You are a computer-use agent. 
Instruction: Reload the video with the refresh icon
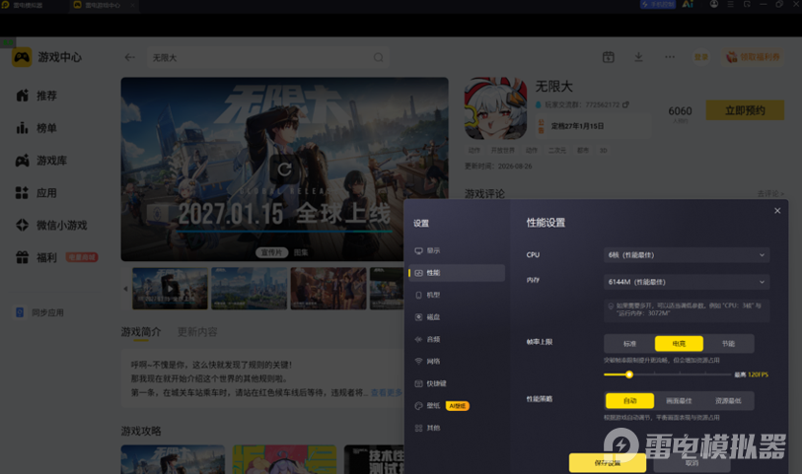pyautogui.click(x=284, y=169)
